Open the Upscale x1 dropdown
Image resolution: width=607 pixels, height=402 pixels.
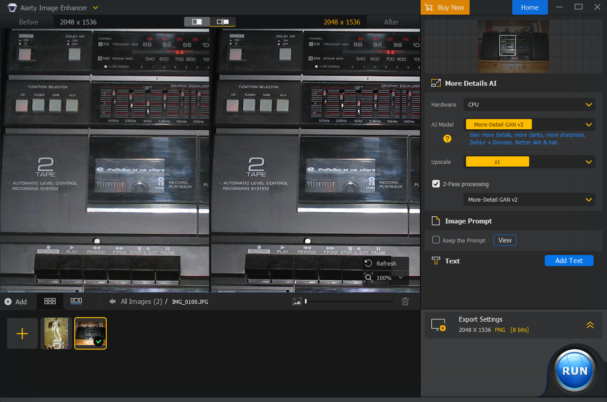(529, 162)
